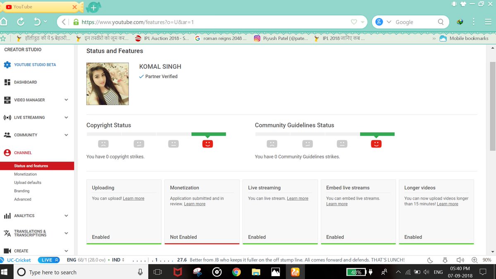496x279 pixels.
Task: Click Learn more in Embed live streams card
Action: (337, 204)
